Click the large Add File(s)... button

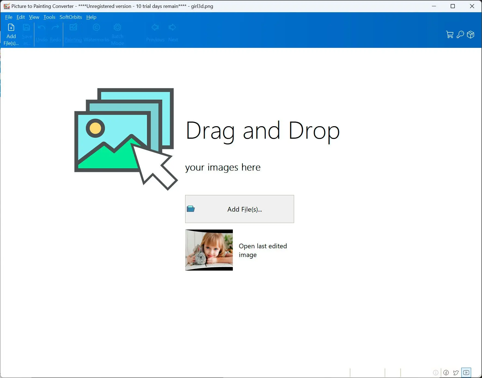(x=240, y=209)
